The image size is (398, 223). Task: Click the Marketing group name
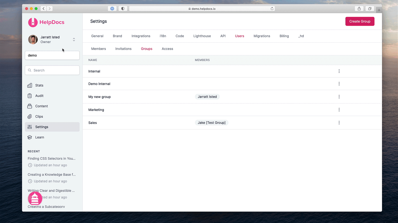[96, 110]
